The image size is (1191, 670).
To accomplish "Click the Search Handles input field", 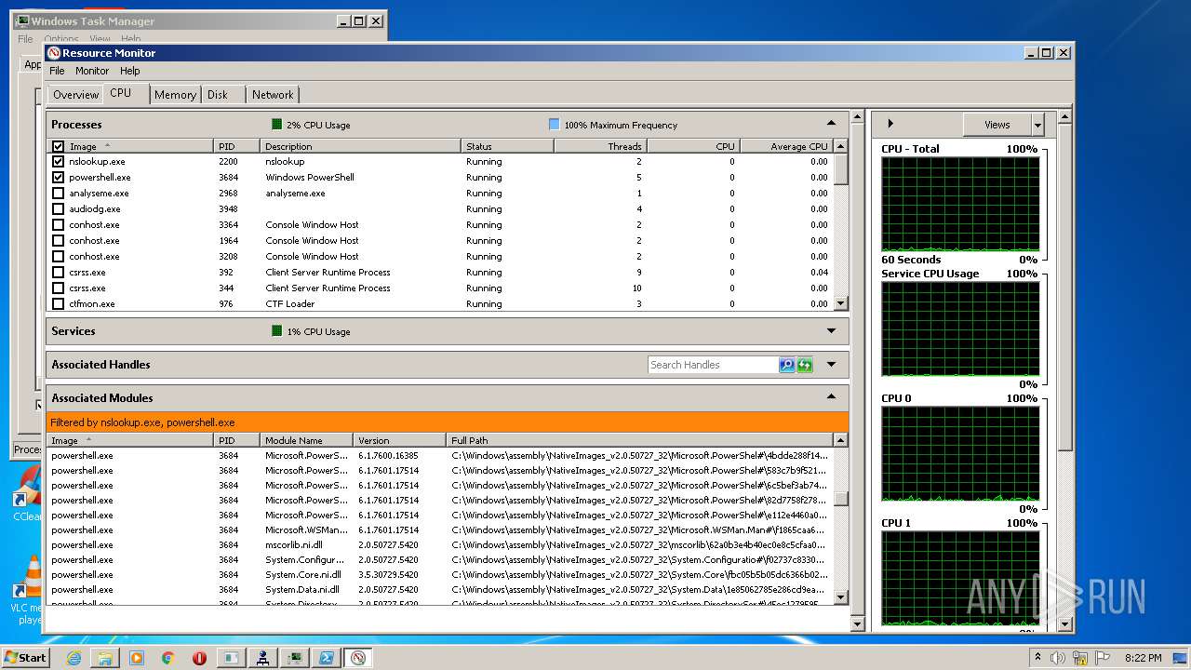I will 713,365.
